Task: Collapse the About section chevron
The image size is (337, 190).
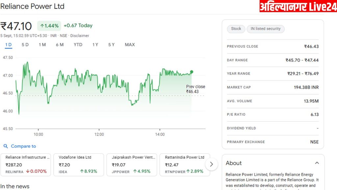Action: tap(317, 163)
